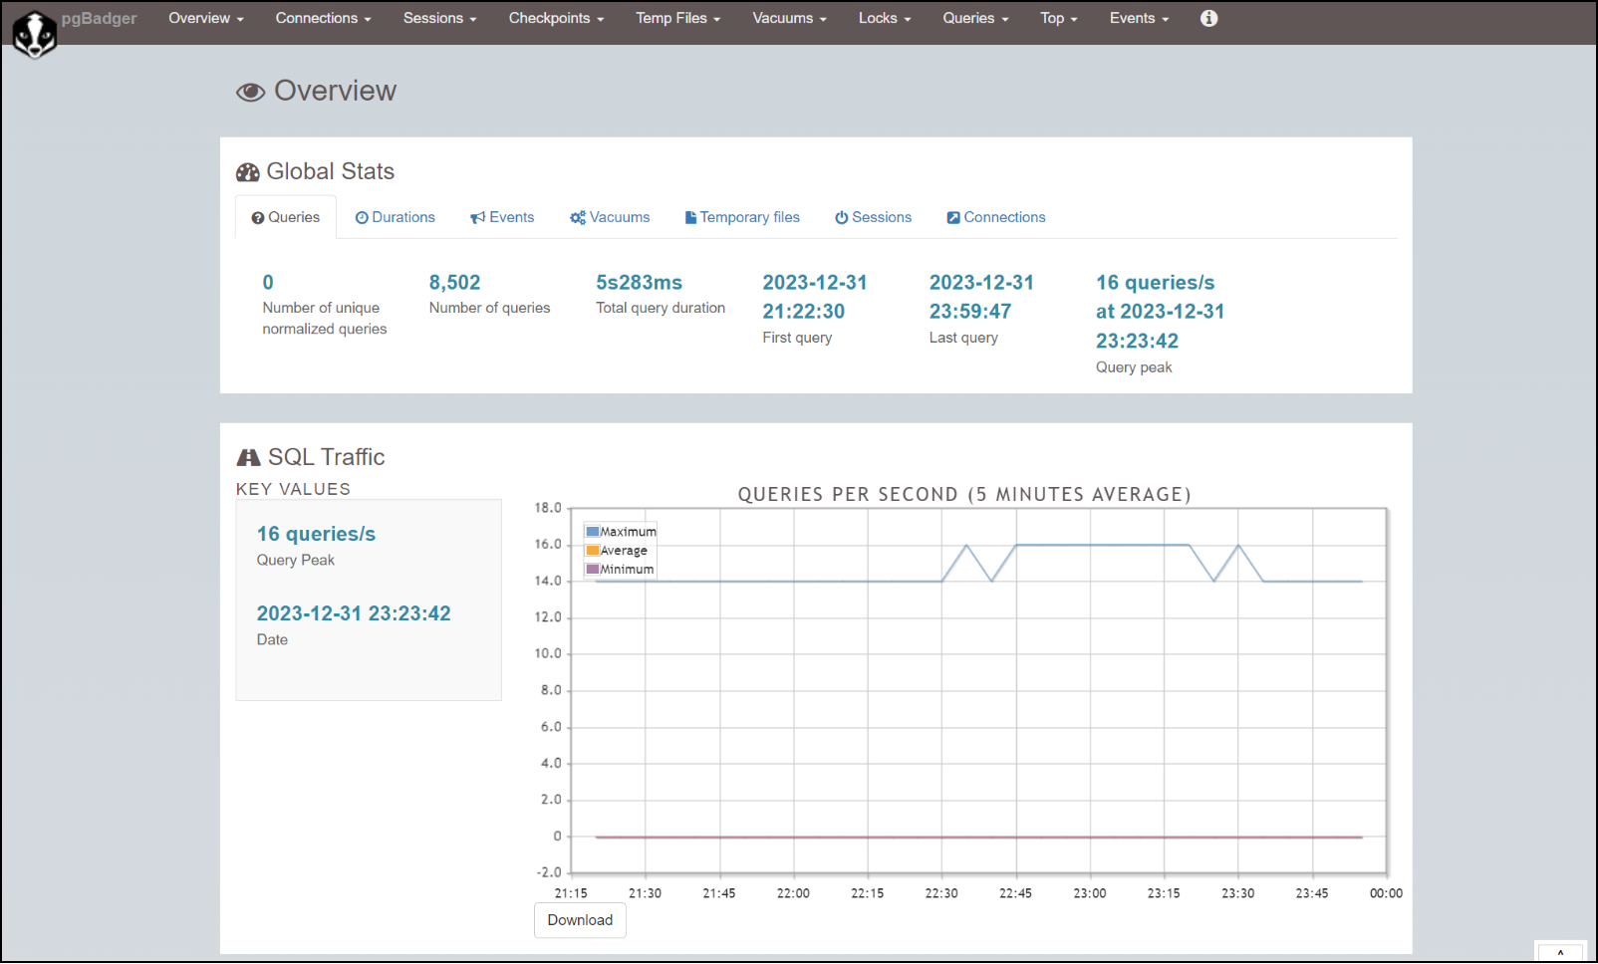Viewport: 1598px width, 964px height.
Task: Expand the Temp Files dropdown menu
Action: [x=677, y=18]
